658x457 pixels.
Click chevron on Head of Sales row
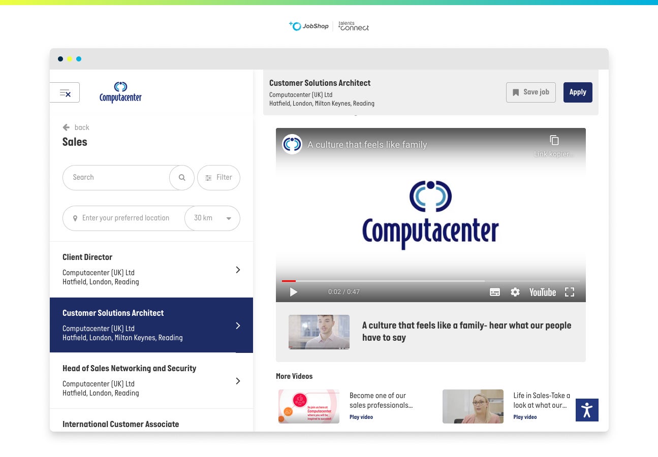pos(238,381)
